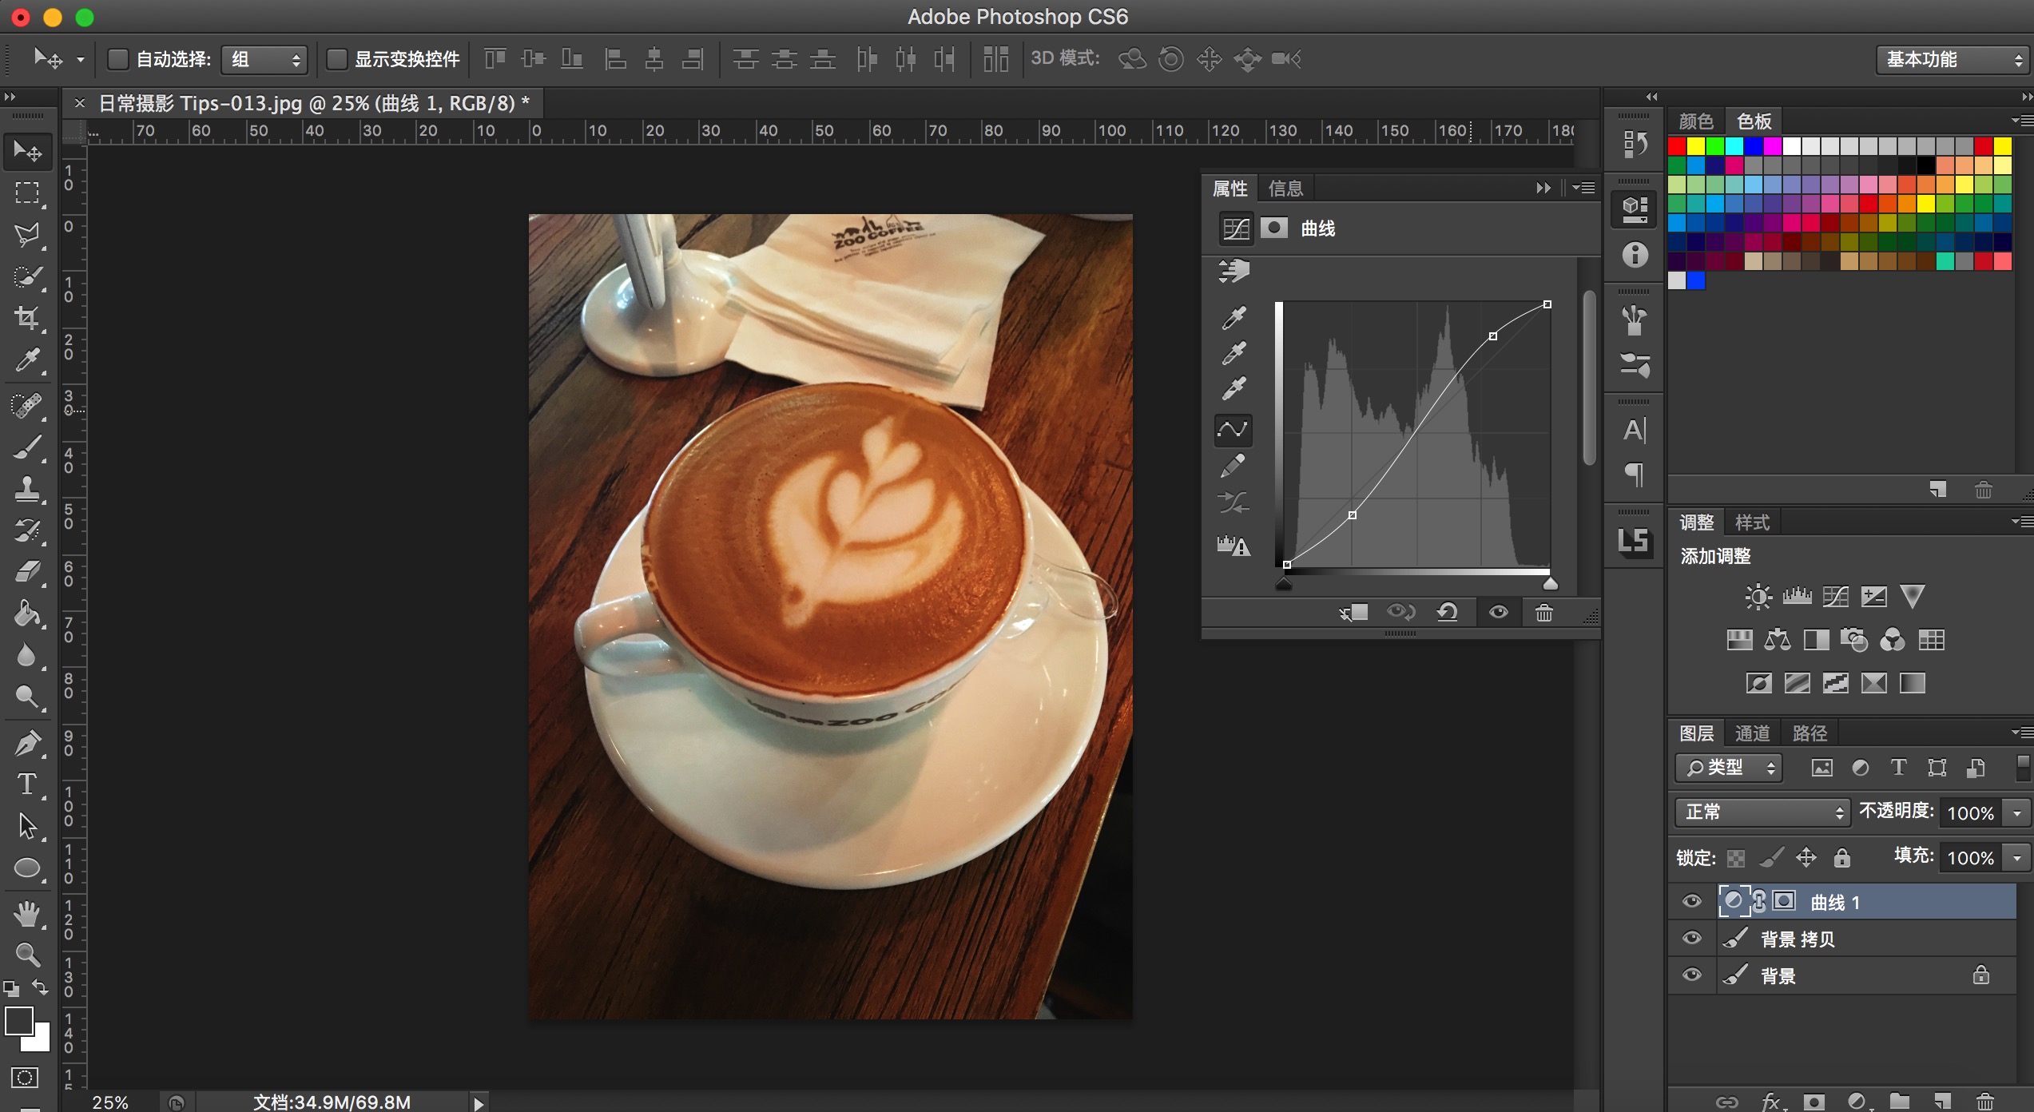Add a Hue/Saturation adjustment

[1739, 640]
